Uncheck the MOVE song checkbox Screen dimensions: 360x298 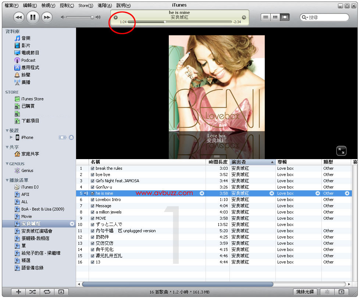tap(93, 218)
